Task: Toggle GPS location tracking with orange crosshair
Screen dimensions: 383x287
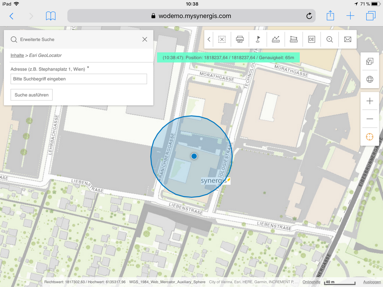Action: (370, 137)
